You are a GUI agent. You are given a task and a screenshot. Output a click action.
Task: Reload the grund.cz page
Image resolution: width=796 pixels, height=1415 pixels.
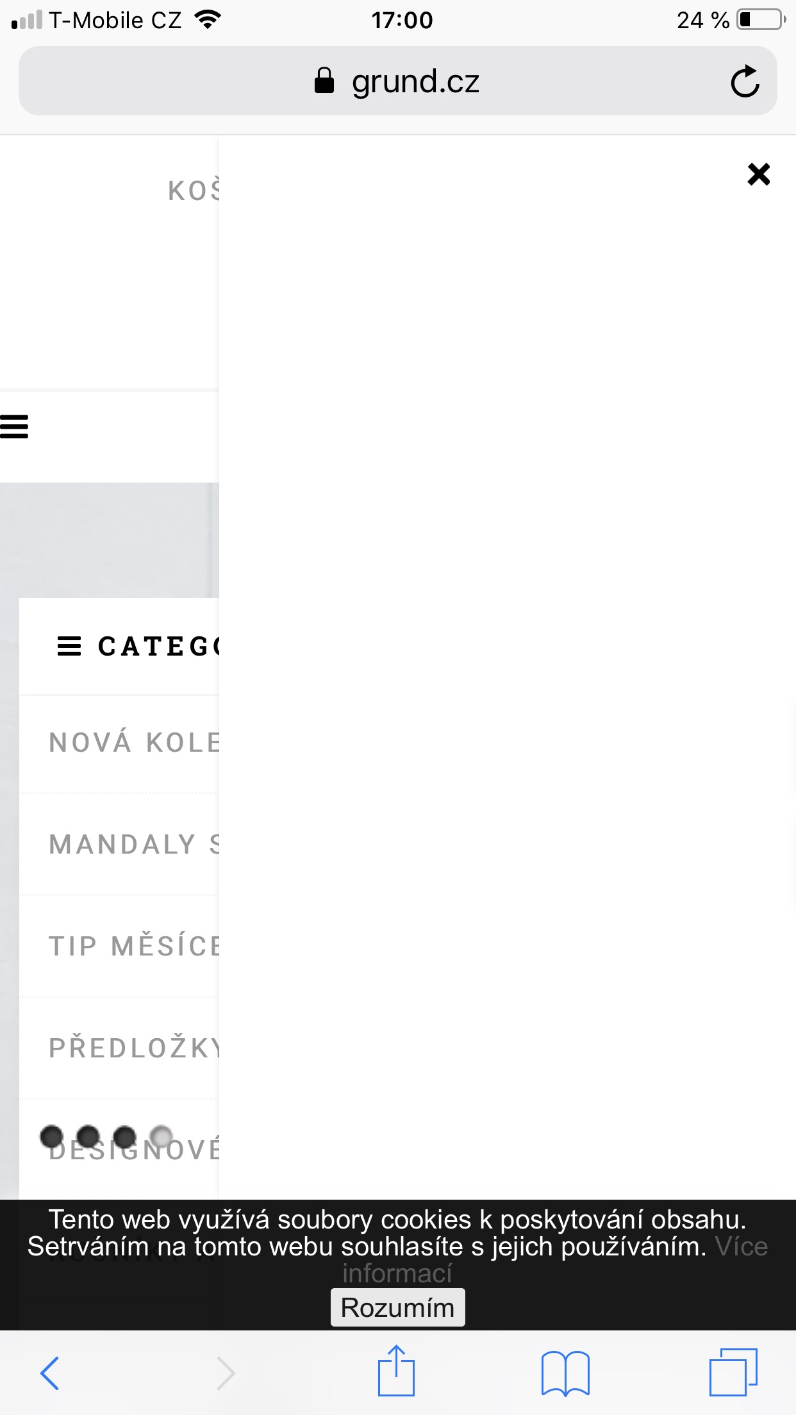click(745, 81)
